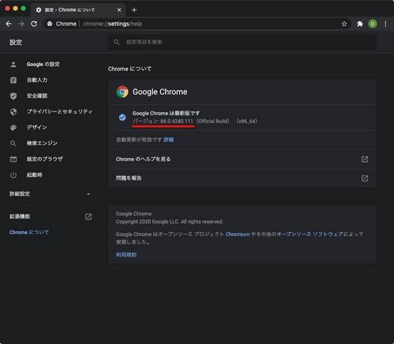Open 詳細 link for auto-update
The height and width of the screenshot is (344, 394).
(168, 140)
